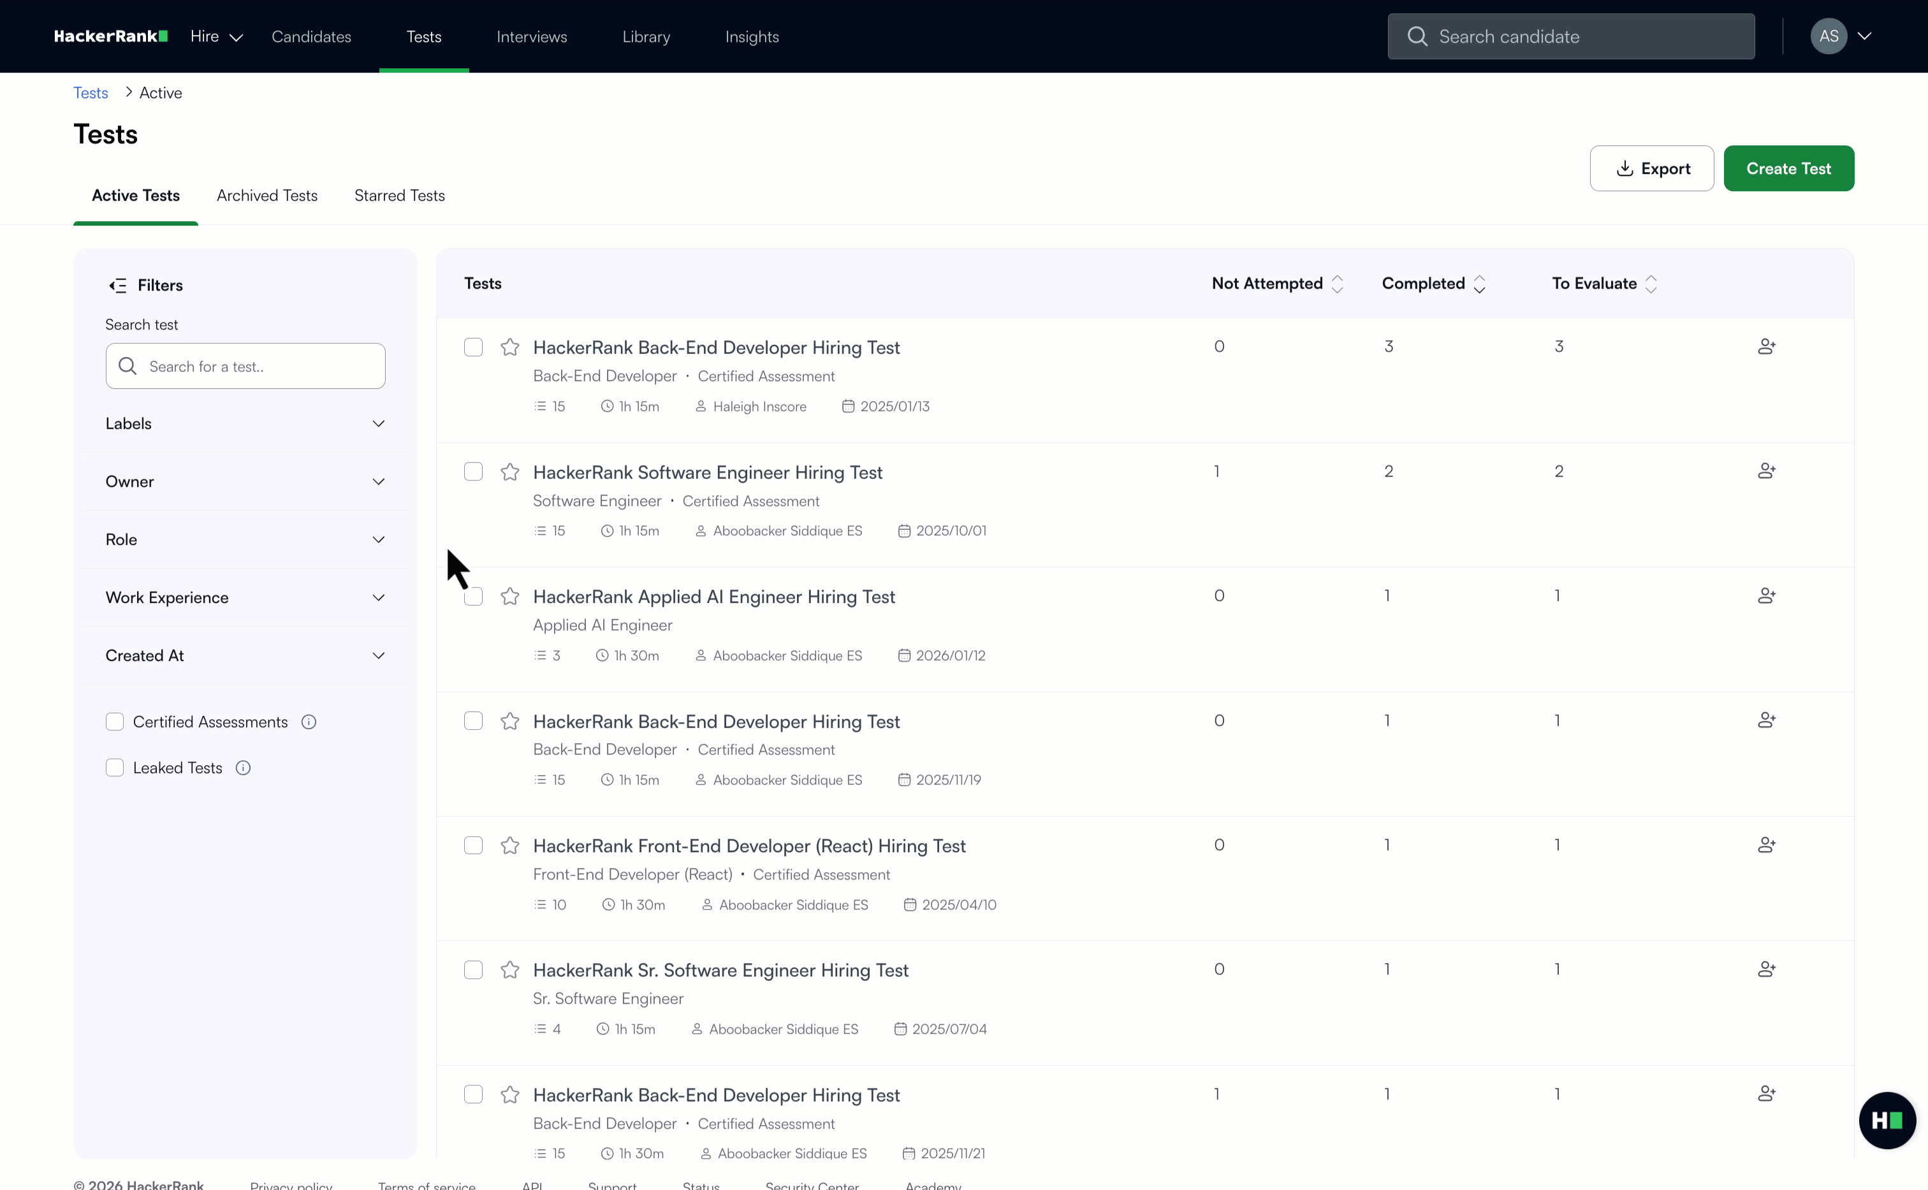Switch to the Archived Tests tab
This screenshot has height=1190, width=1928.
266,195
